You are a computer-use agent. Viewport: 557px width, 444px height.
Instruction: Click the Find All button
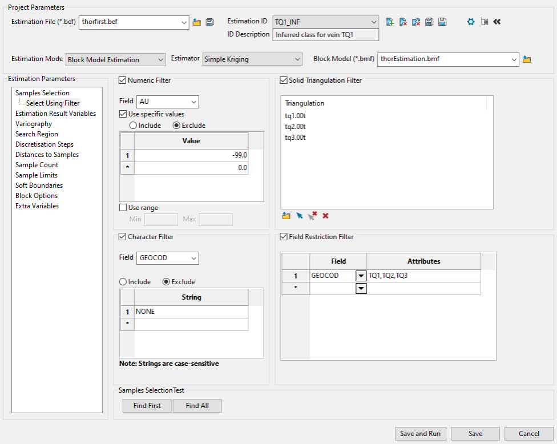[x=196, y=406]
